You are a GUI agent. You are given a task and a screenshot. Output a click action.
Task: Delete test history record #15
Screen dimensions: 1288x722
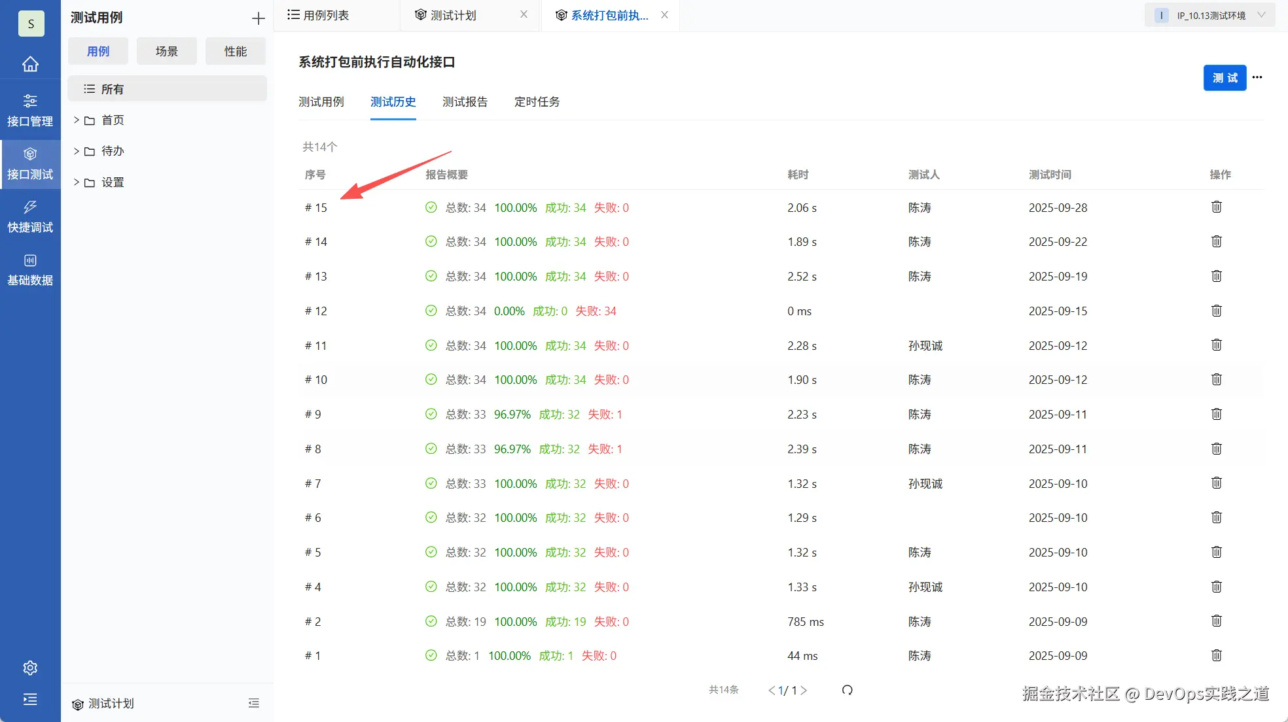coord(1216,207)
